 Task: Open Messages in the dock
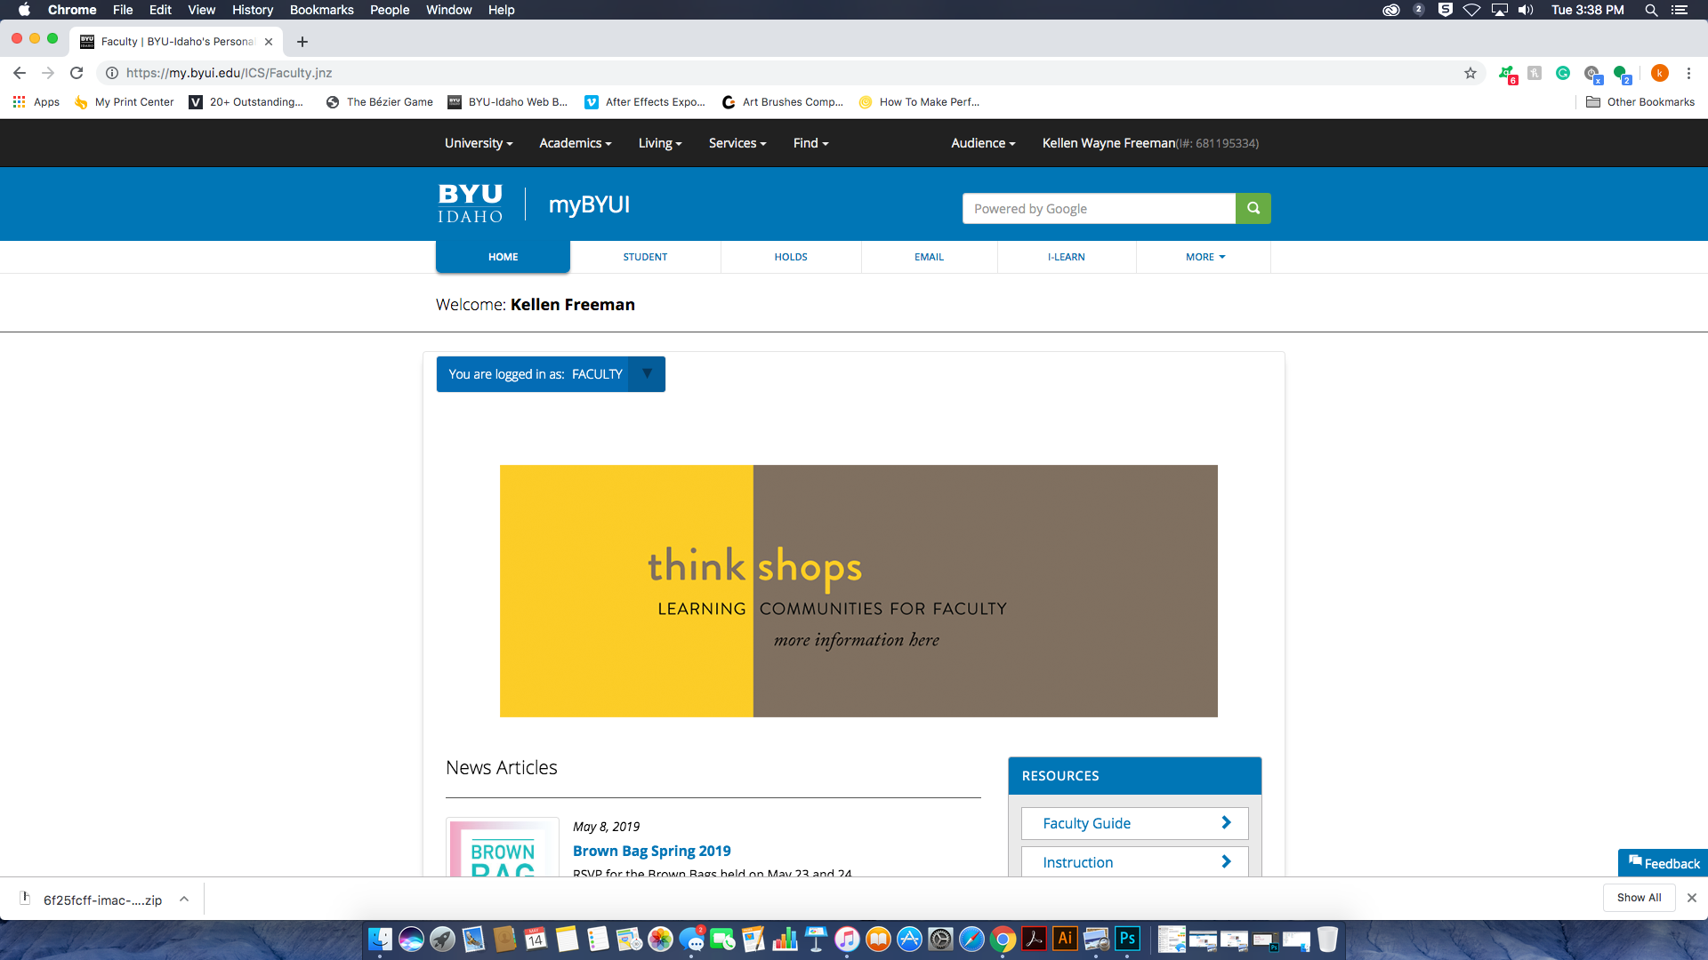click(x=691, y=939)
